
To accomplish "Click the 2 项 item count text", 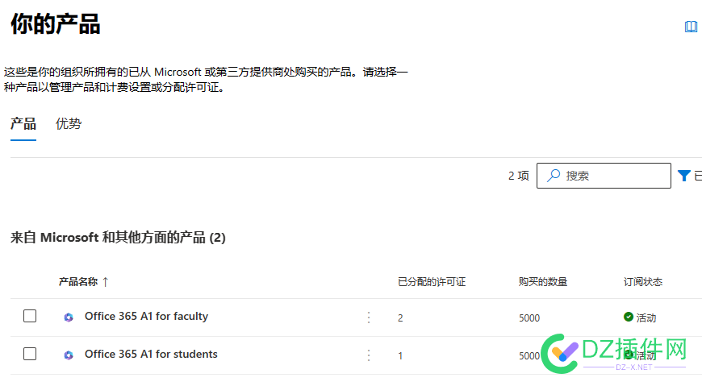I will click(x=519, y=176).
